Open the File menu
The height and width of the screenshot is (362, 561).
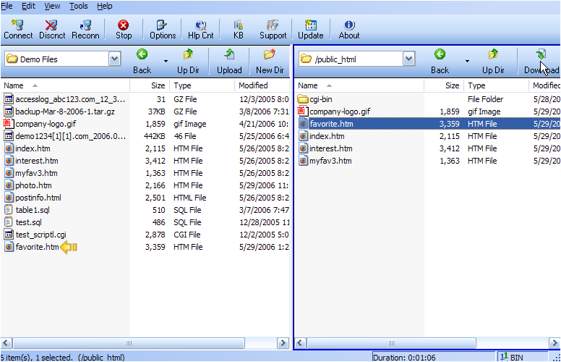click(7, 6)
